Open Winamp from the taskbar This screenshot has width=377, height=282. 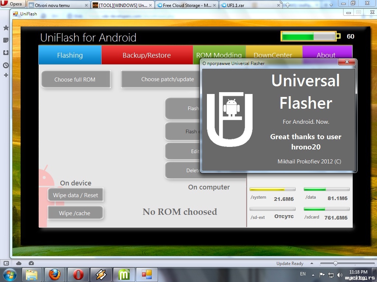click(101, 274)
